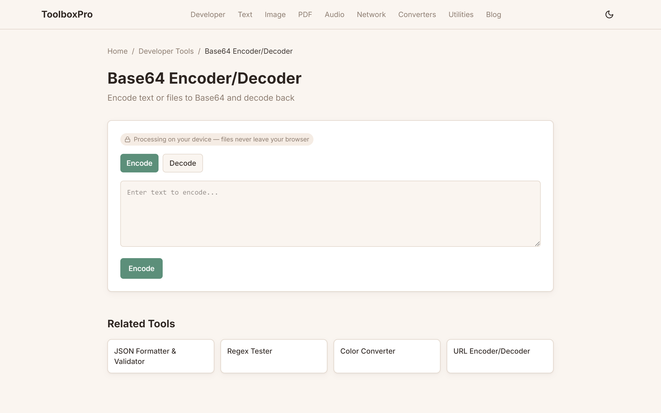This screenshot has height=413, width=661.
Task: Focus the 'Enter text to encode' textarea
Action: pos(330,214)
